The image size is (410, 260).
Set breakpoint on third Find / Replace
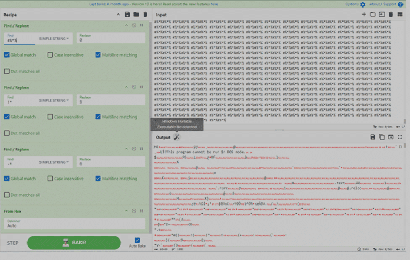142,149
